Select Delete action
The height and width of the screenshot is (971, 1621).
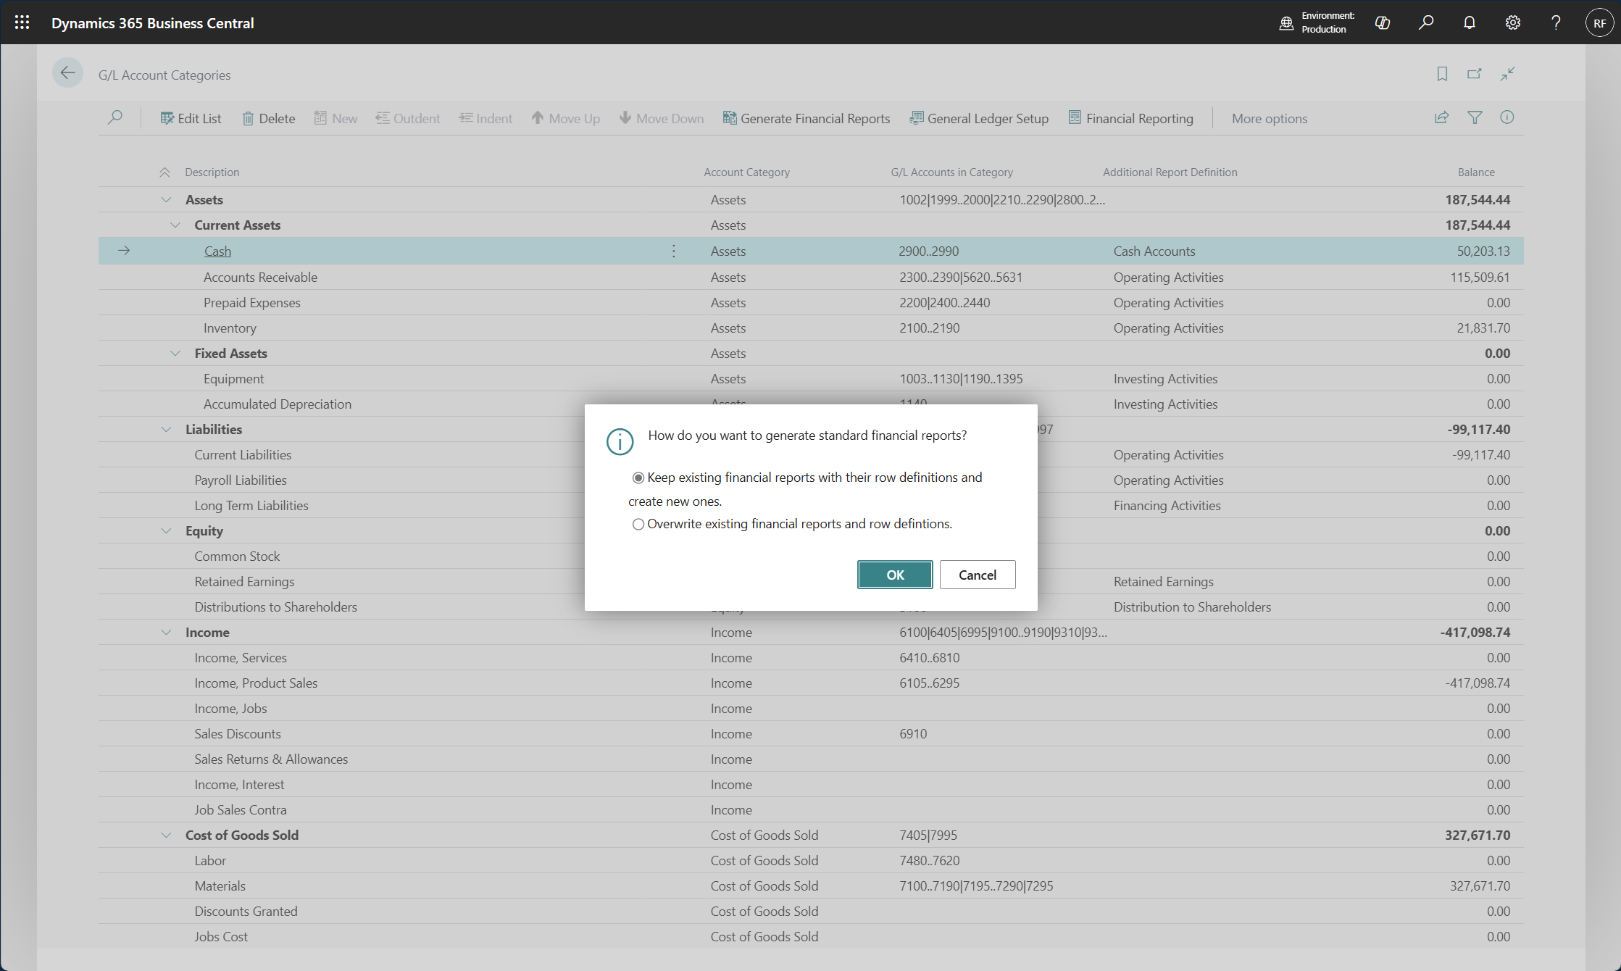tap(268, 118)
